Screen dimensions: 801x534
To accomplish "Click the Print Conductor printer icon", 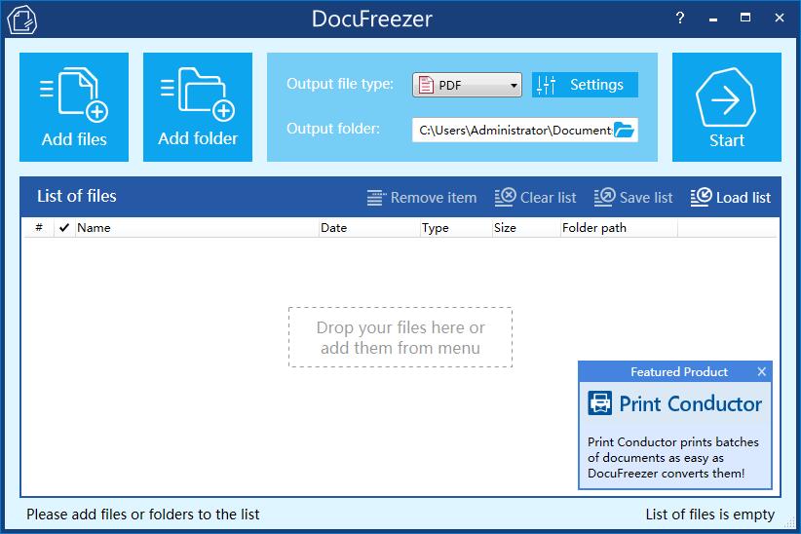I will click(599, 403).
